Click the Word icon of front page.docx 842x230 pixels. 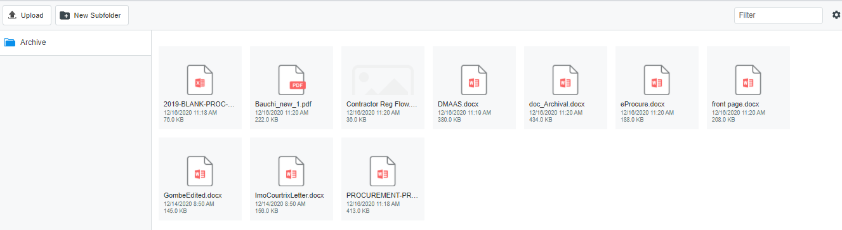point(748,80)
